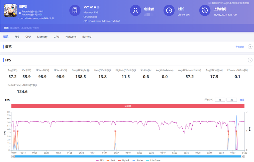Open the Battery tab
The height and width of the screenshot is (162, 254).
(87, 37)
